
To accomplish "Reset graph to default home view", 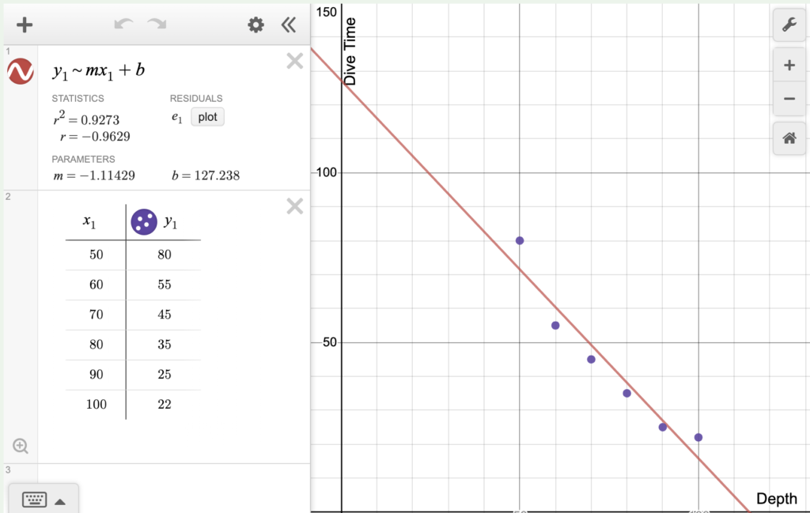I will [789, 138].
